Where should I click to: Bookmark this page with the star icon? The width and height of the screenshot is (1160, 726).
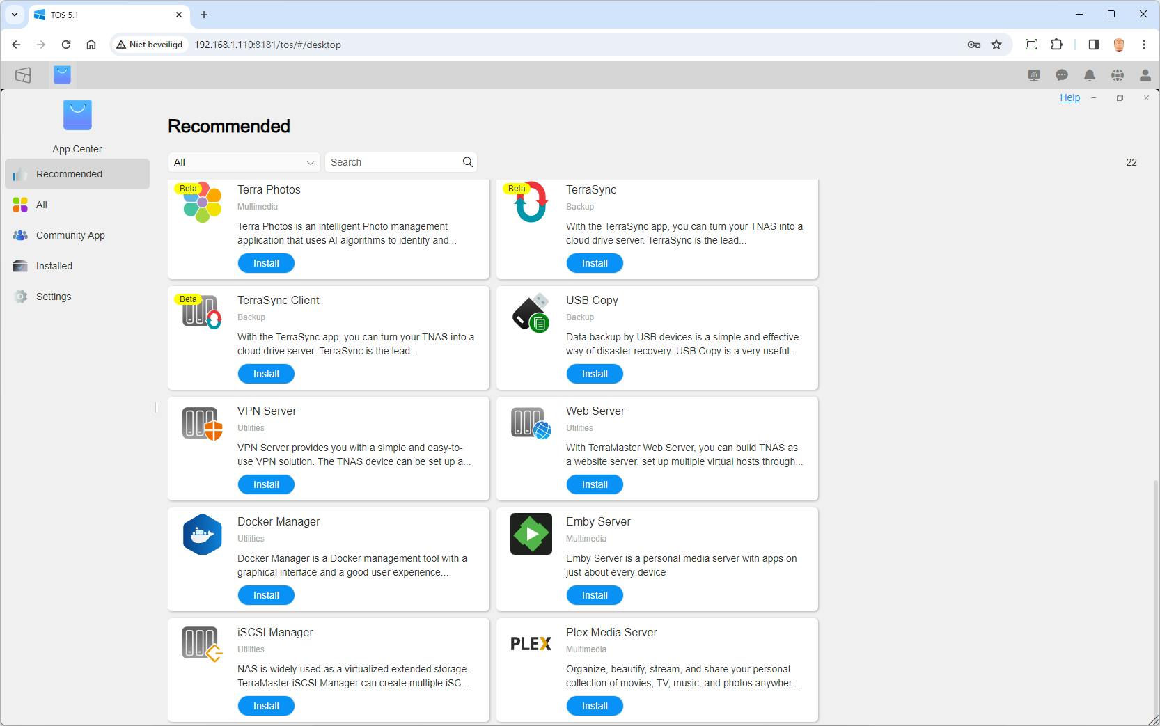pyautogui.click(x=996, y=45)
